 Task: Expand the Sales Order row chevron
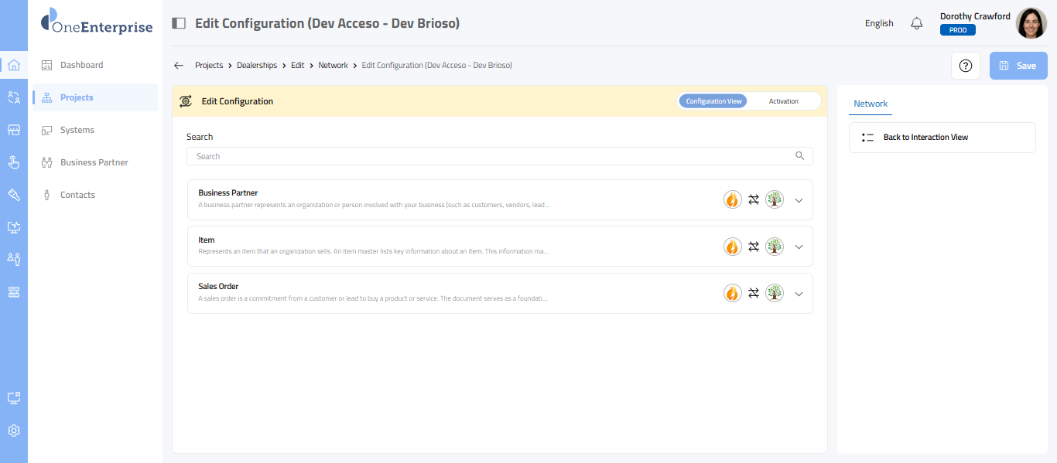tap(799, 294)
